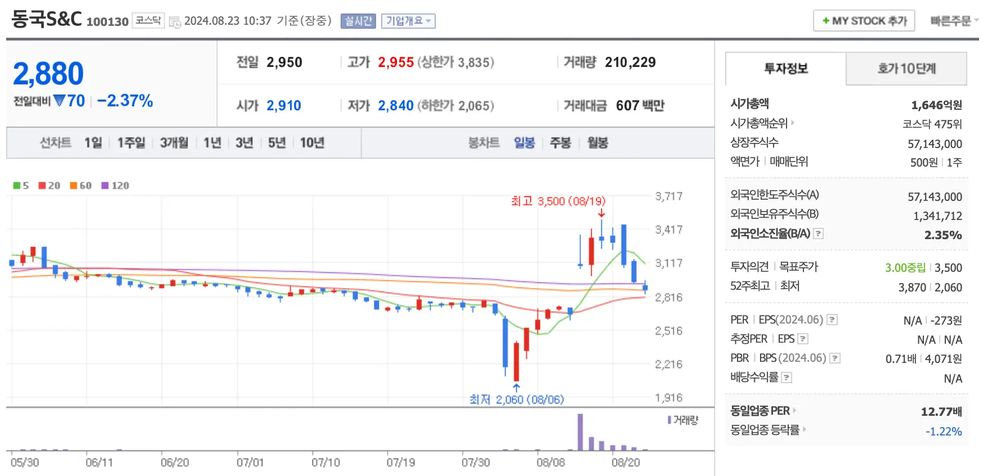Click the 외국인보유주식수 value 1,341,712
983x476 pixels.
tap(937, 216)
